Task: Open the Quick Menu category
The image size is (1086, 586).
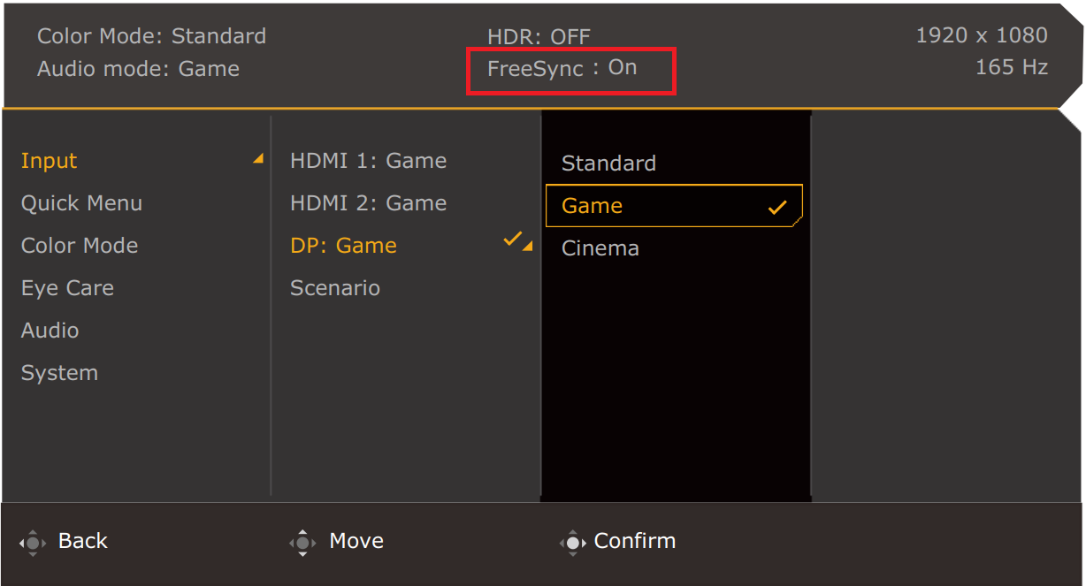Action: pos(81,203)
